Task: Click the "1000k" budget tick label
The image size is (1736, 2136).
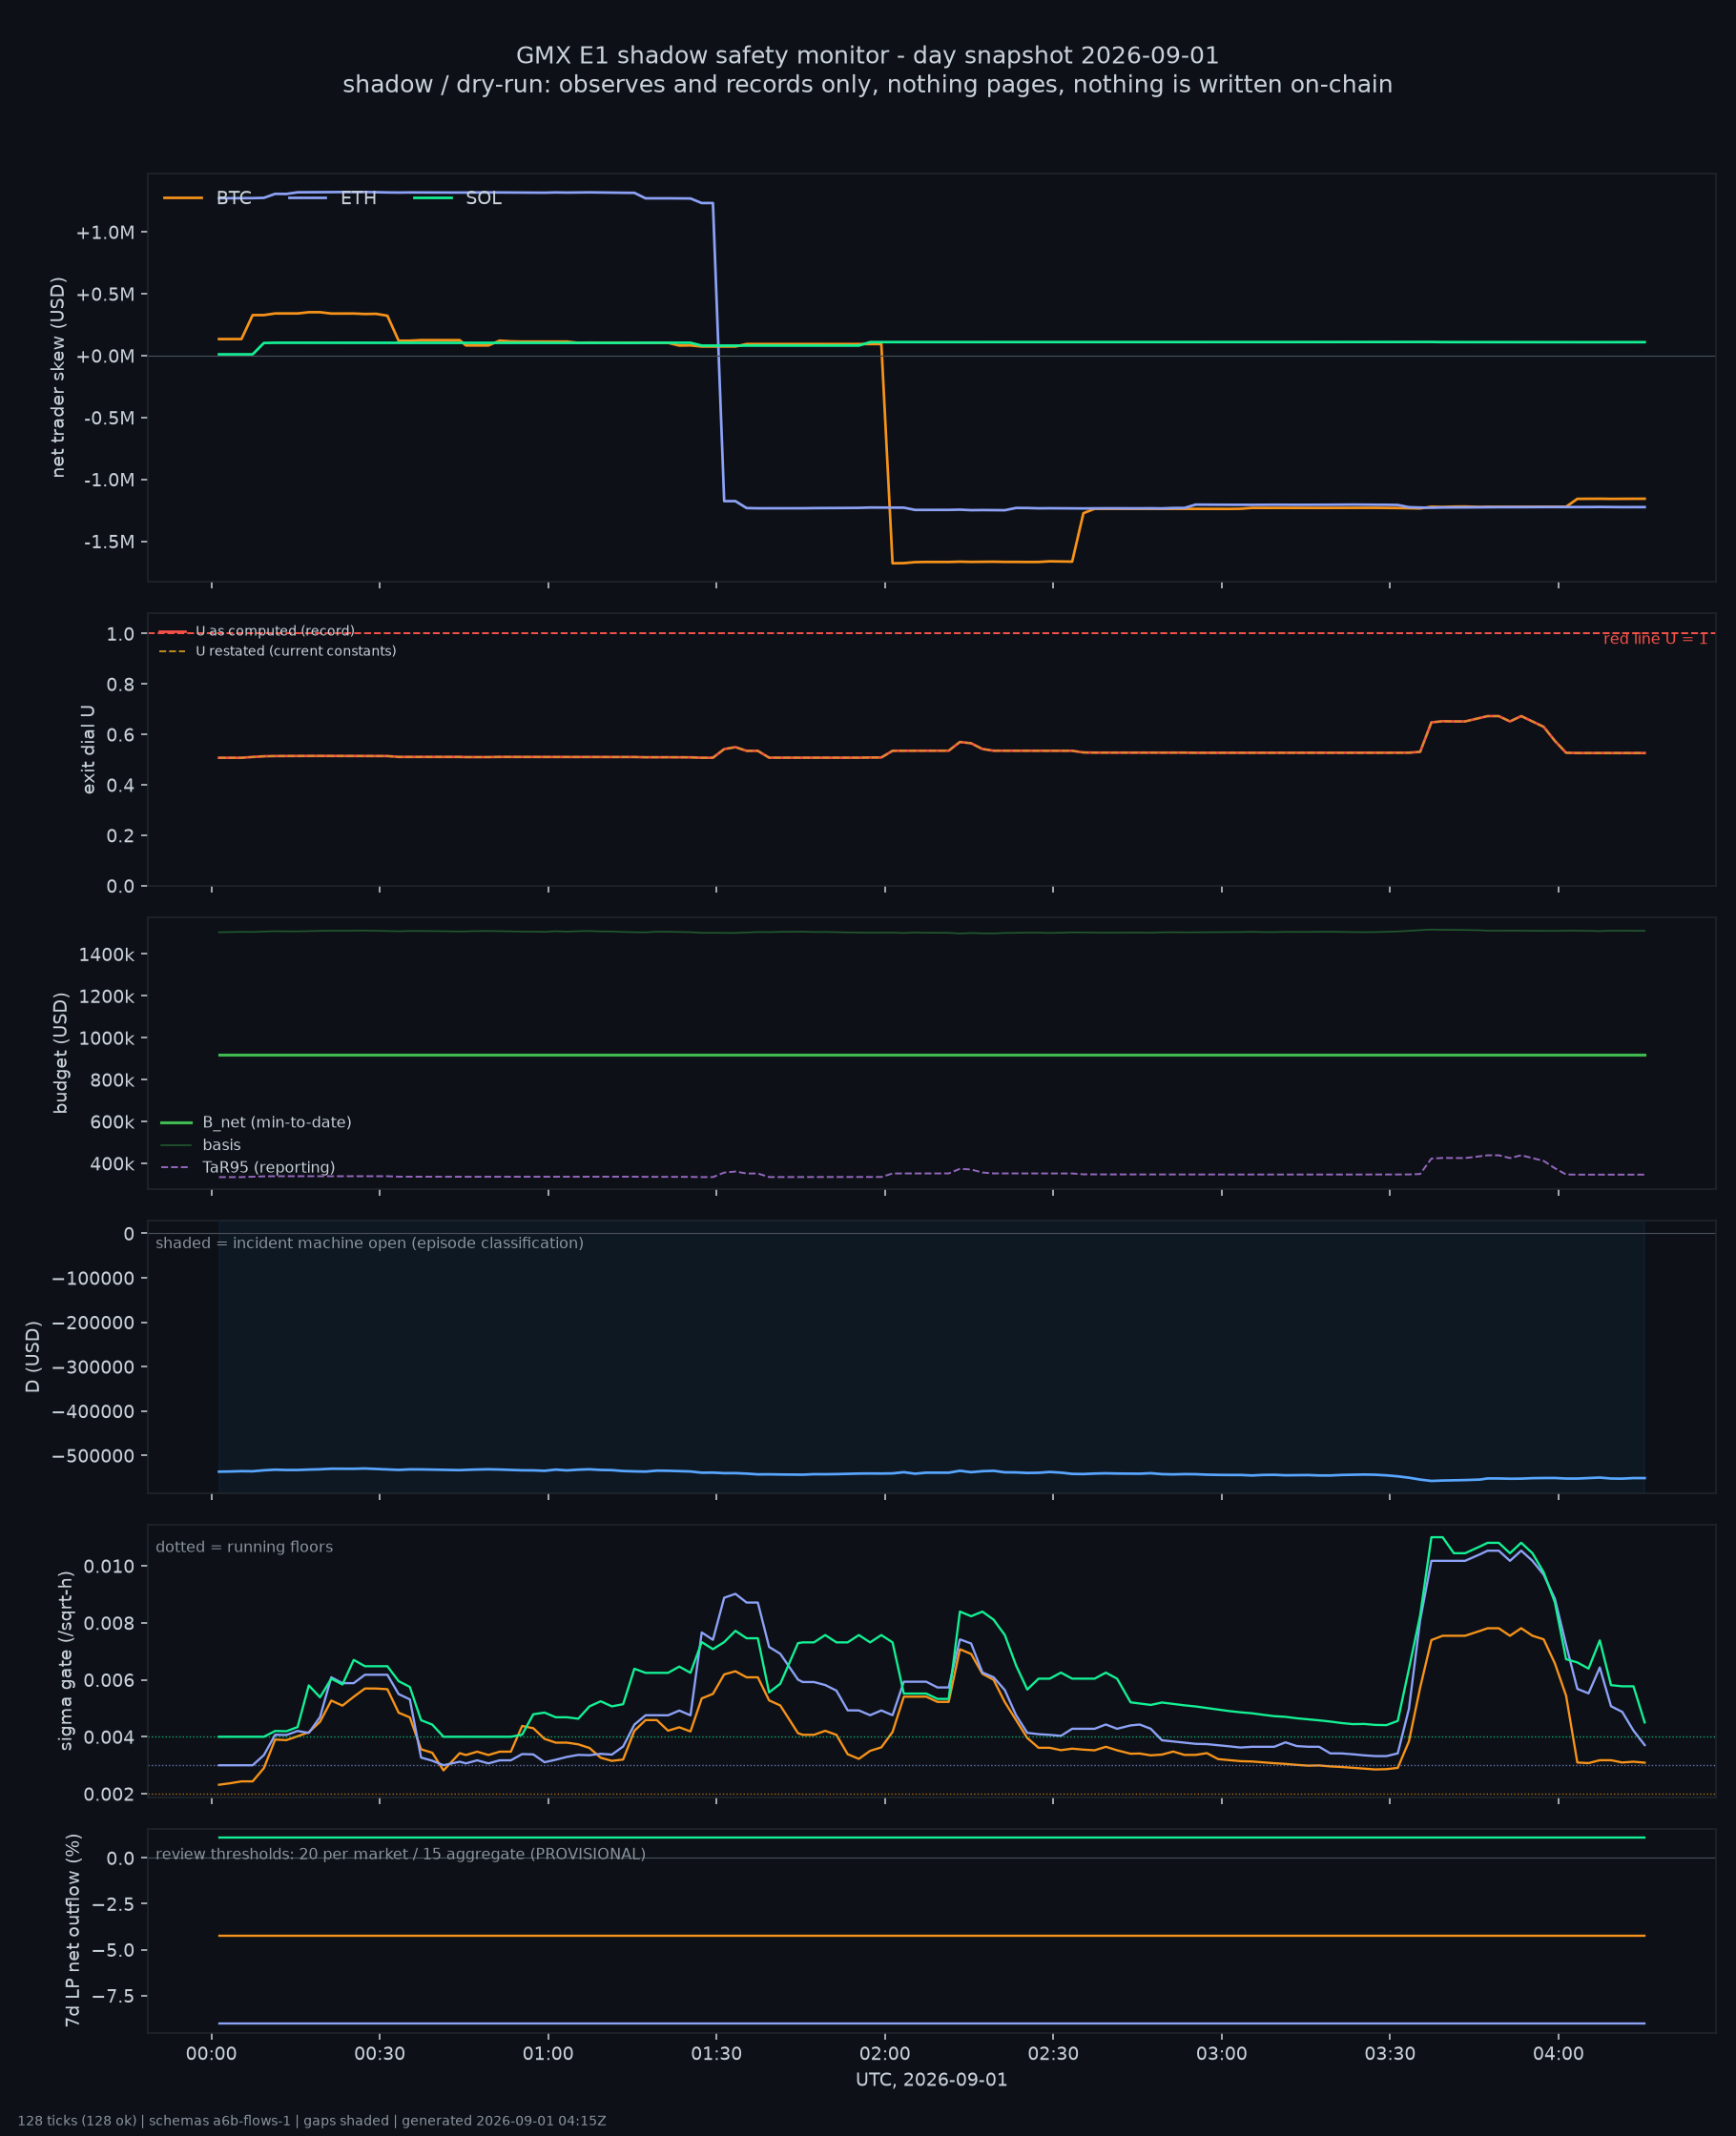Action: coord(107,1039)
